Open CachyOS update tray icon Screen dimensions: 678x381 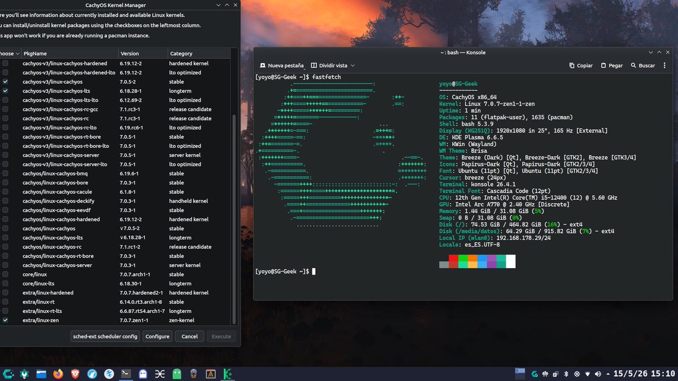[x=535, y=374]
